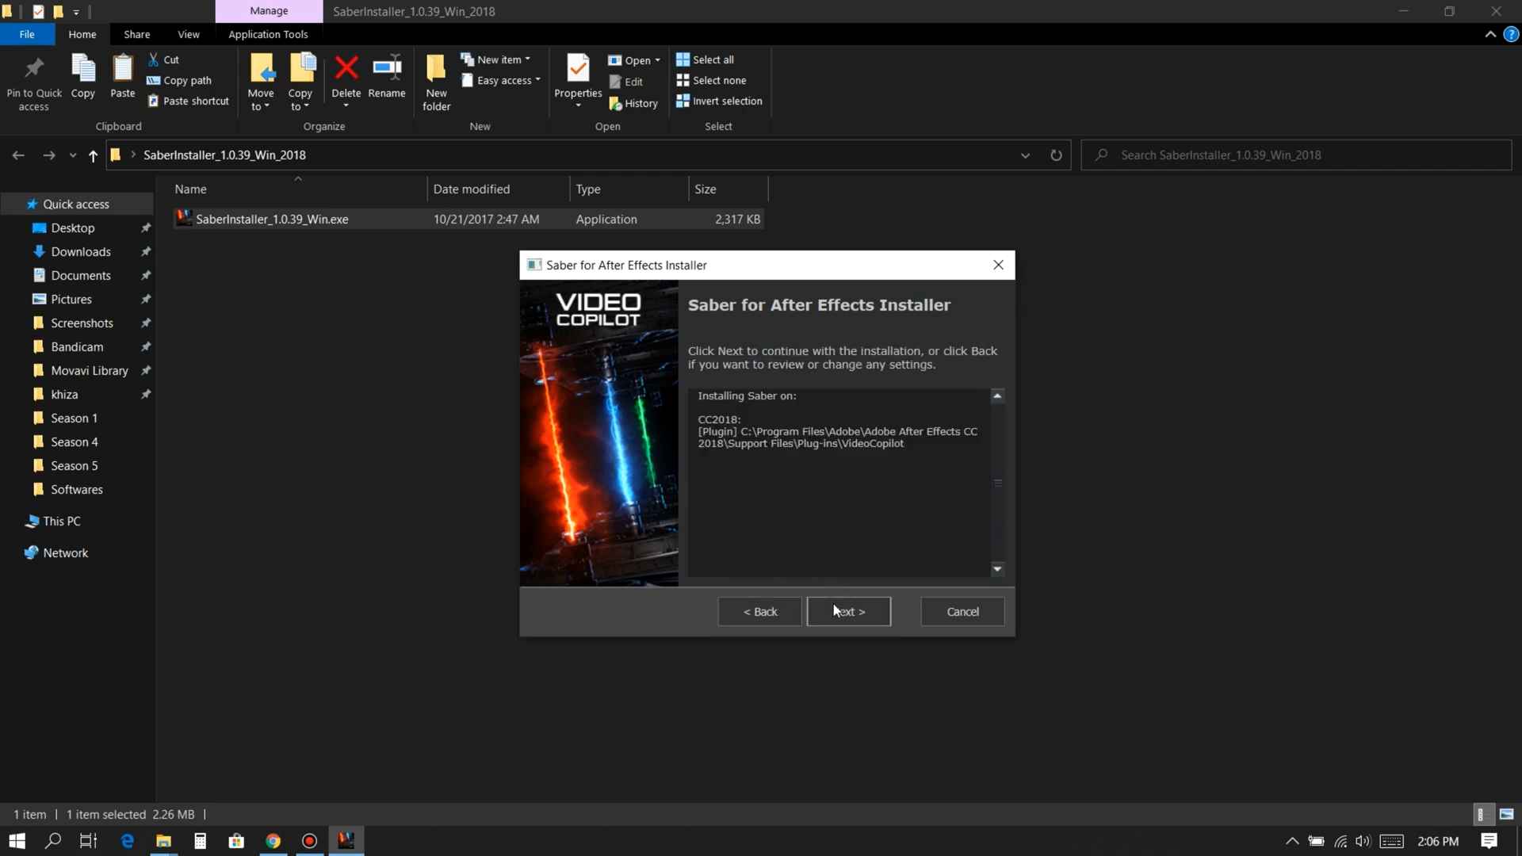Click the Paste clipboard icon

122,70
